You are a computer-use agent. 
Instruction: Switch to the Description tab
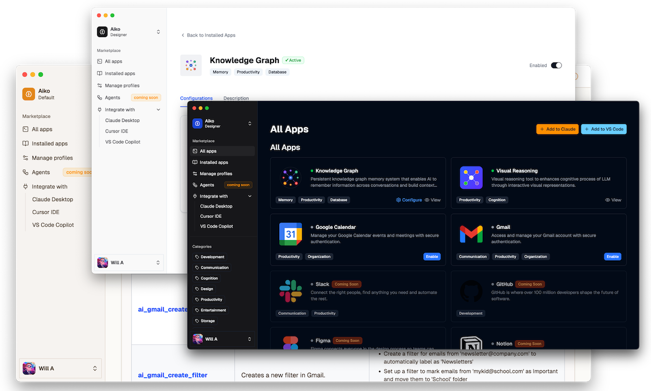pos(236,98)
